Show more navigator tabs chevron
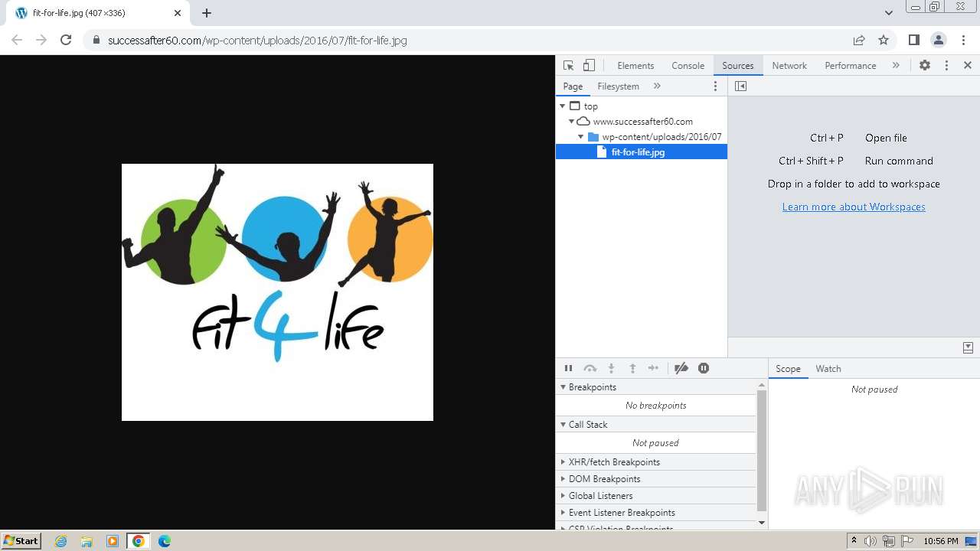Screen dimensions: 980x551 657,86
